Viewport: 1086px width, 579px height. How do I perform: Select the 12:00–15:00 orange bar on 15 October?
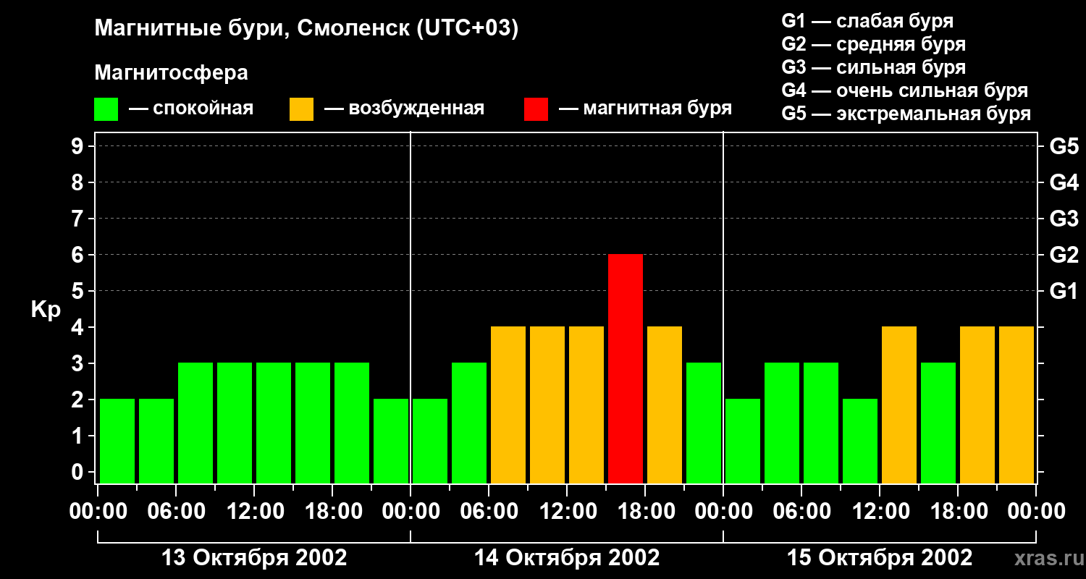[x=899, y=405]
